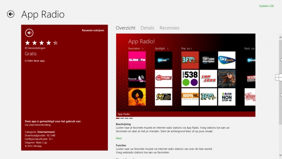The width and height of the screenshot is (282, 159).
Task: Select the Top 4000 station tile
Action: tap(208, 79)
